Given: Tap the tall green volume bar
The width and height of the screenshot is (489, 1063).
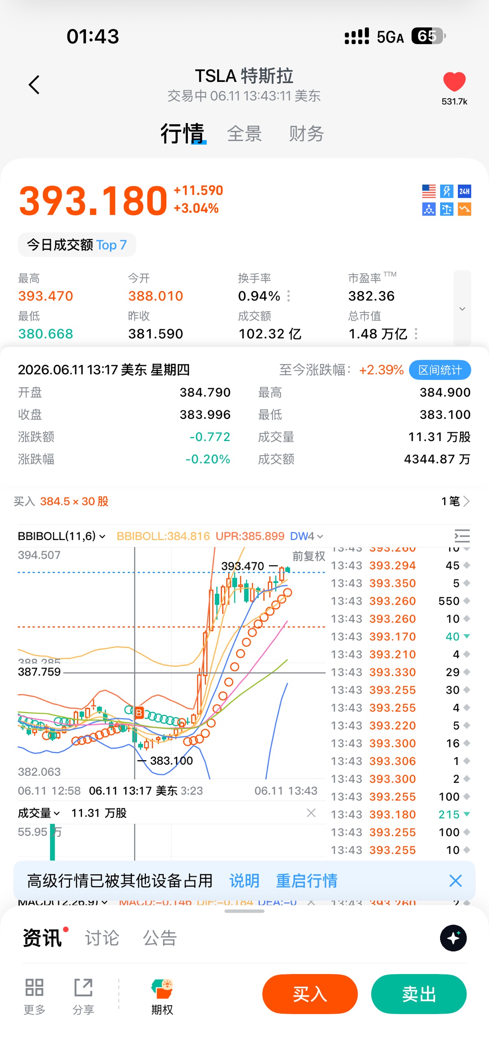Looking at the screenshot, I should coord(53,842).
